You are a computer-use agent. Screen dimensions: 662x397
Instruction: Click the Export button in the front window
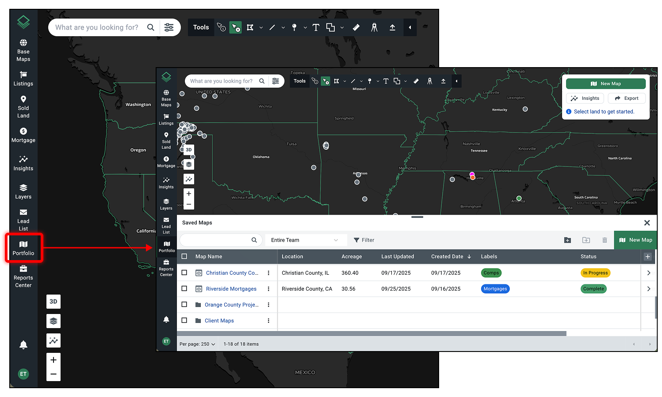click(x=627, y=98)
